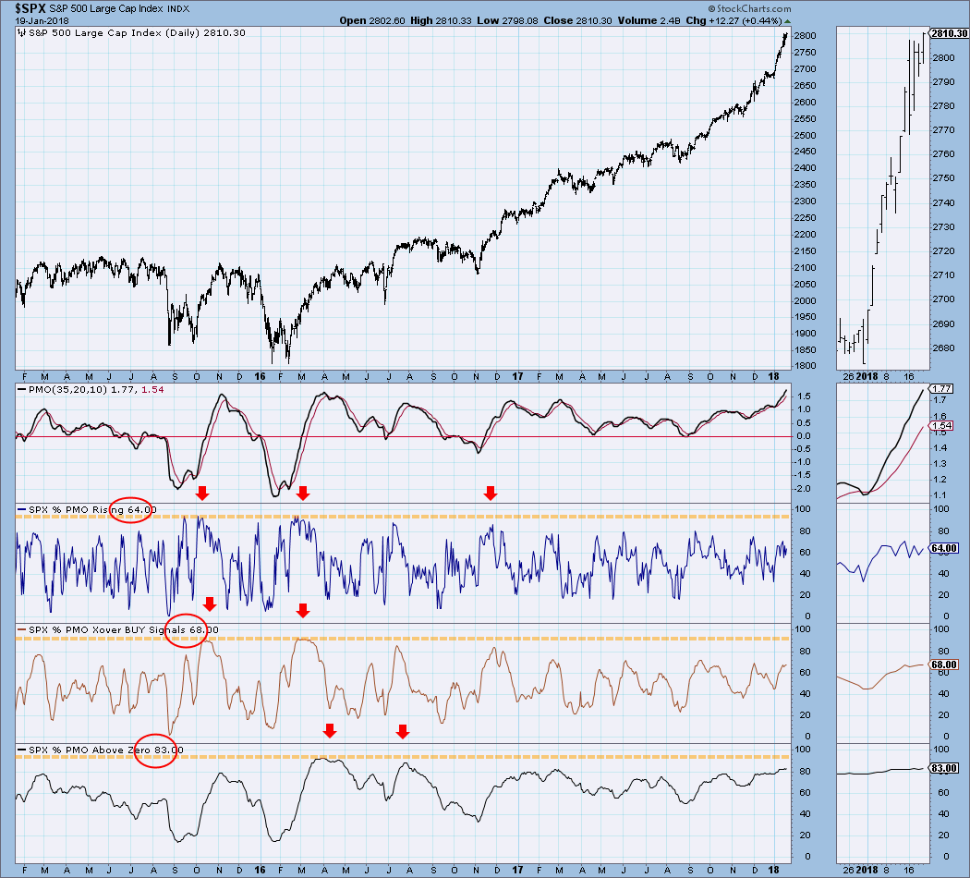
Task: Click the Open 2802.60 value
Action: (x=371, y=20)
